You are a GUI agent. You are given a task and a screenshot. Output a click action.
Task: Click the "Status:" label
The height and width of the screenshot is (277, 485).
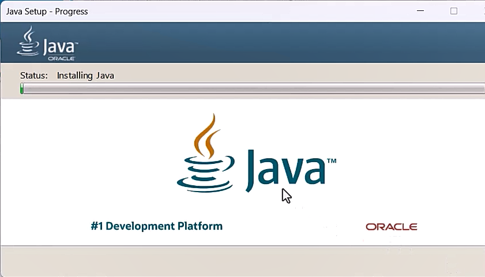tap(34, 76)
